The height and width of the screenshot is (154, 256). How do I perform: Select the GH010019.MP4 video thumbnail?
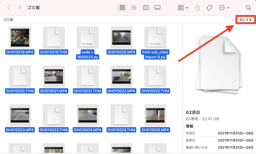click(20, 38)
